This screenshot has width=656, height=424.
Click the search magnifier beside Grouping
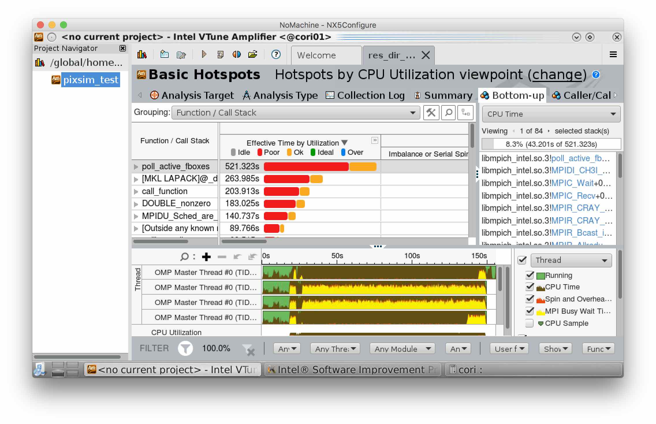448,113
